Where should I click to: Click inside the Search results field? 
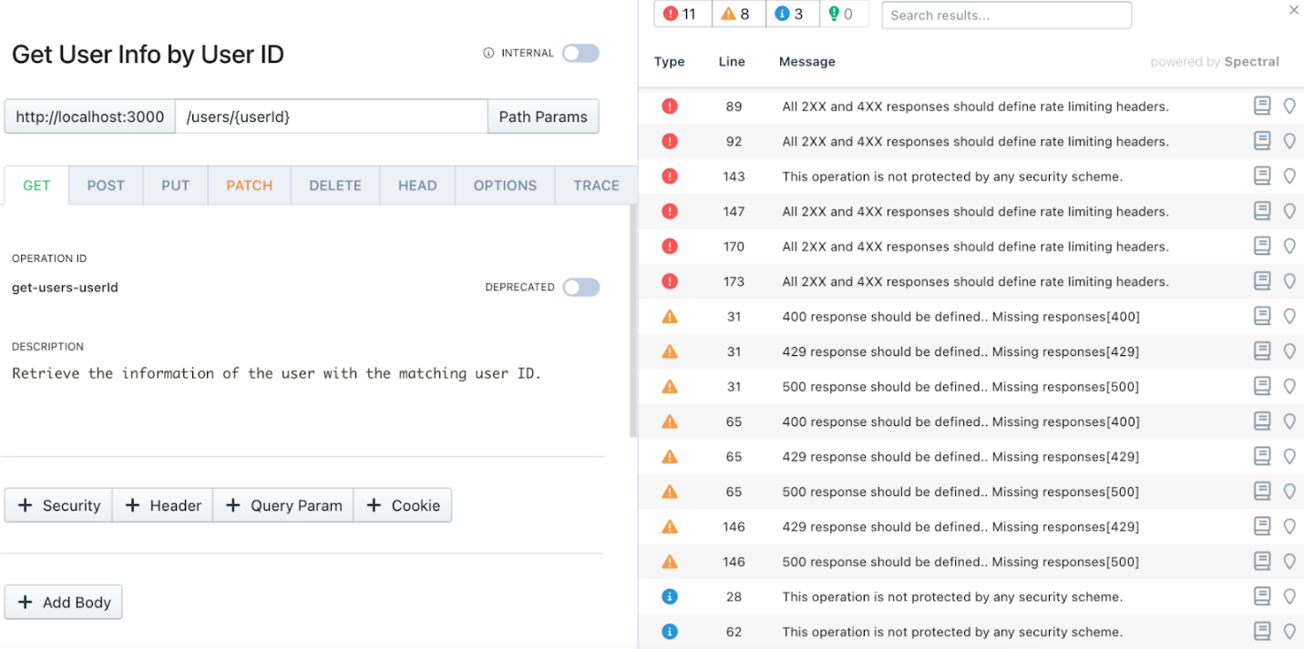point(1006,15)
